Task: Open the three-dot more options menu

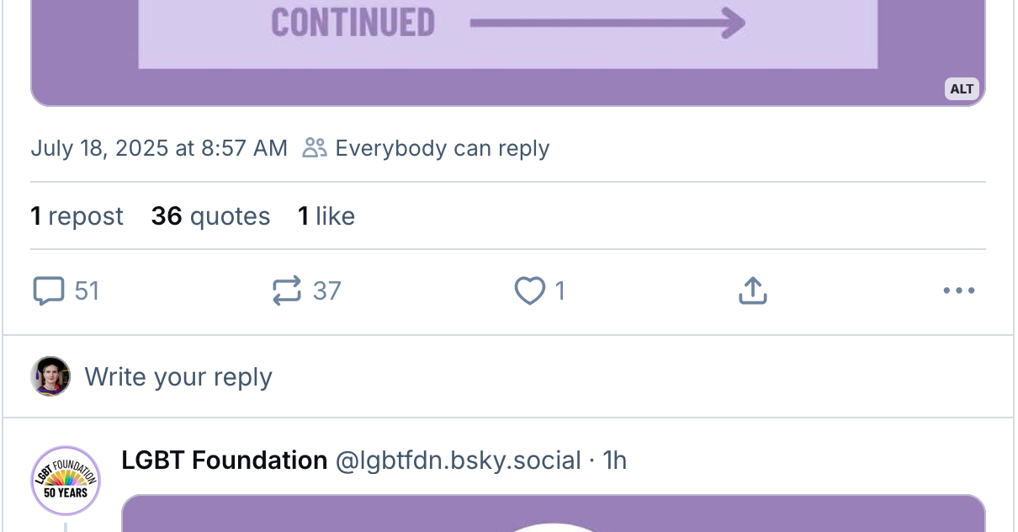Action: (958, 291)
